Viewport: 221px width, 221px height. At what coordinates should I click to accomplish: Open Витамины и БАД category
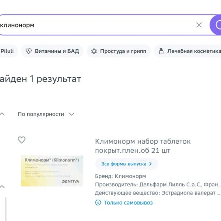(52, 51)
